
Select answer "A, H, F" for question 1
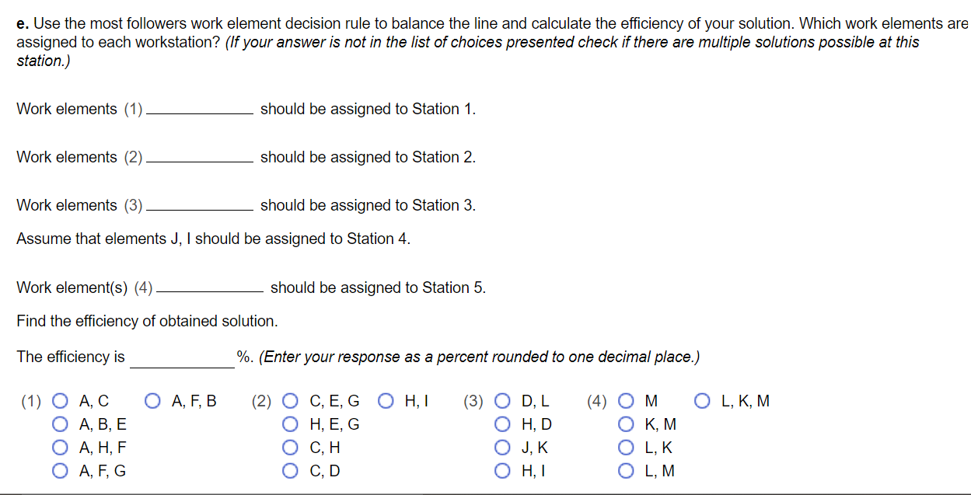[59, 448]
